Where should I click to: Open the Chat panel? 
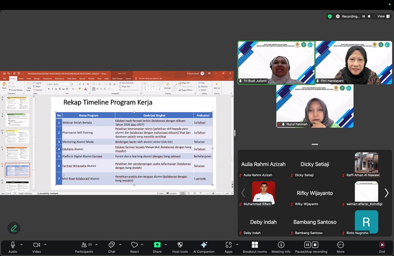coord(111,247)
